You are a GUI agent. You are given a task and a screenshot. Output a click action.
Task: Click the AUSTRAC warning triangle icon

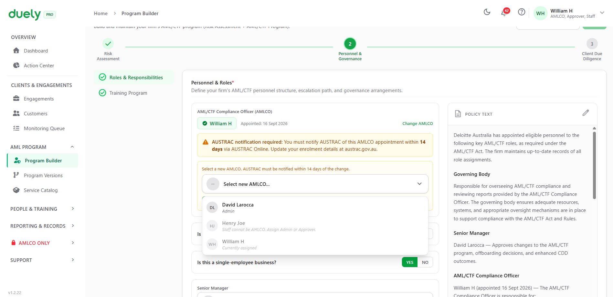tap(205, 142)
